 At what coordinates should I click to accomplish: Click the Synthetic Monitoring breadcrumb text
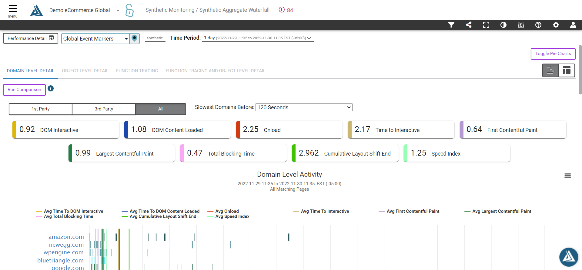[x=170, y=10]
